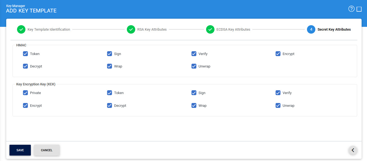Go to RSA Key Attributes step
Image resolution: width=367 pixels, height=161 pixels.
(x=152, y=30)
